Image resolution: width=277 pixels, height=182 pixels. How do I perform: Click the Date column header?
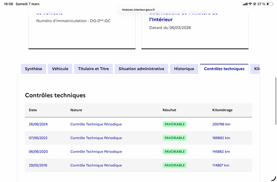33,110
